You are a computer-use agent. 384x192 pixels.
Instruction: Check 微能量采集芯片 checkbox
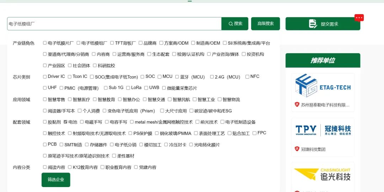[164, 88]
